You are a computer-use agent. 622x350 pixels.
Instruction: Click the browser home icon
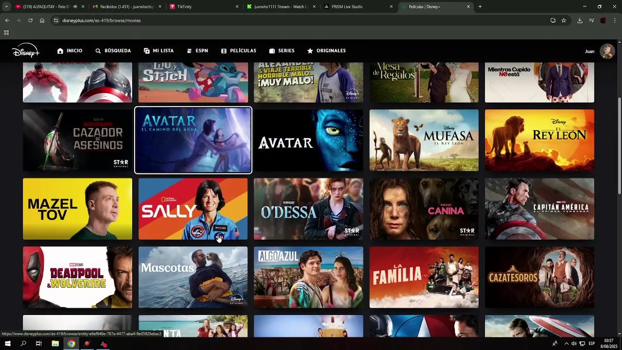click(x=42, y=20)
